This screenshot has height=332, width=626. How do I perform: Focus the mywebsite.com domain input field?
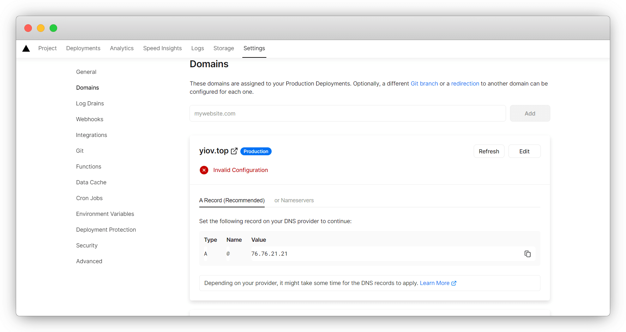coord(347,114)
